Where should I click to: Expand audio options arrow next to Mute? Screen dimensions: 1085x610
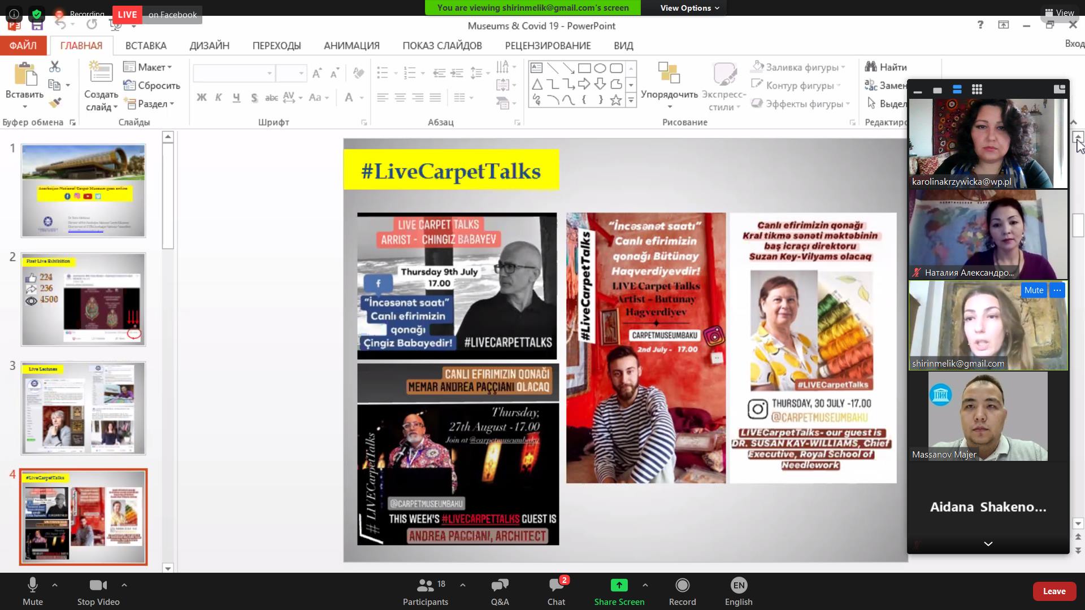click(x=55, y=585)
